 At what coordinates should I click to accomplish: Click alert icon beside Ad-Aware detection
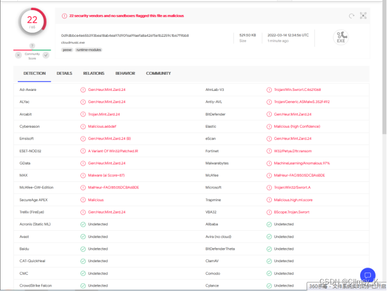pos(83,90)
